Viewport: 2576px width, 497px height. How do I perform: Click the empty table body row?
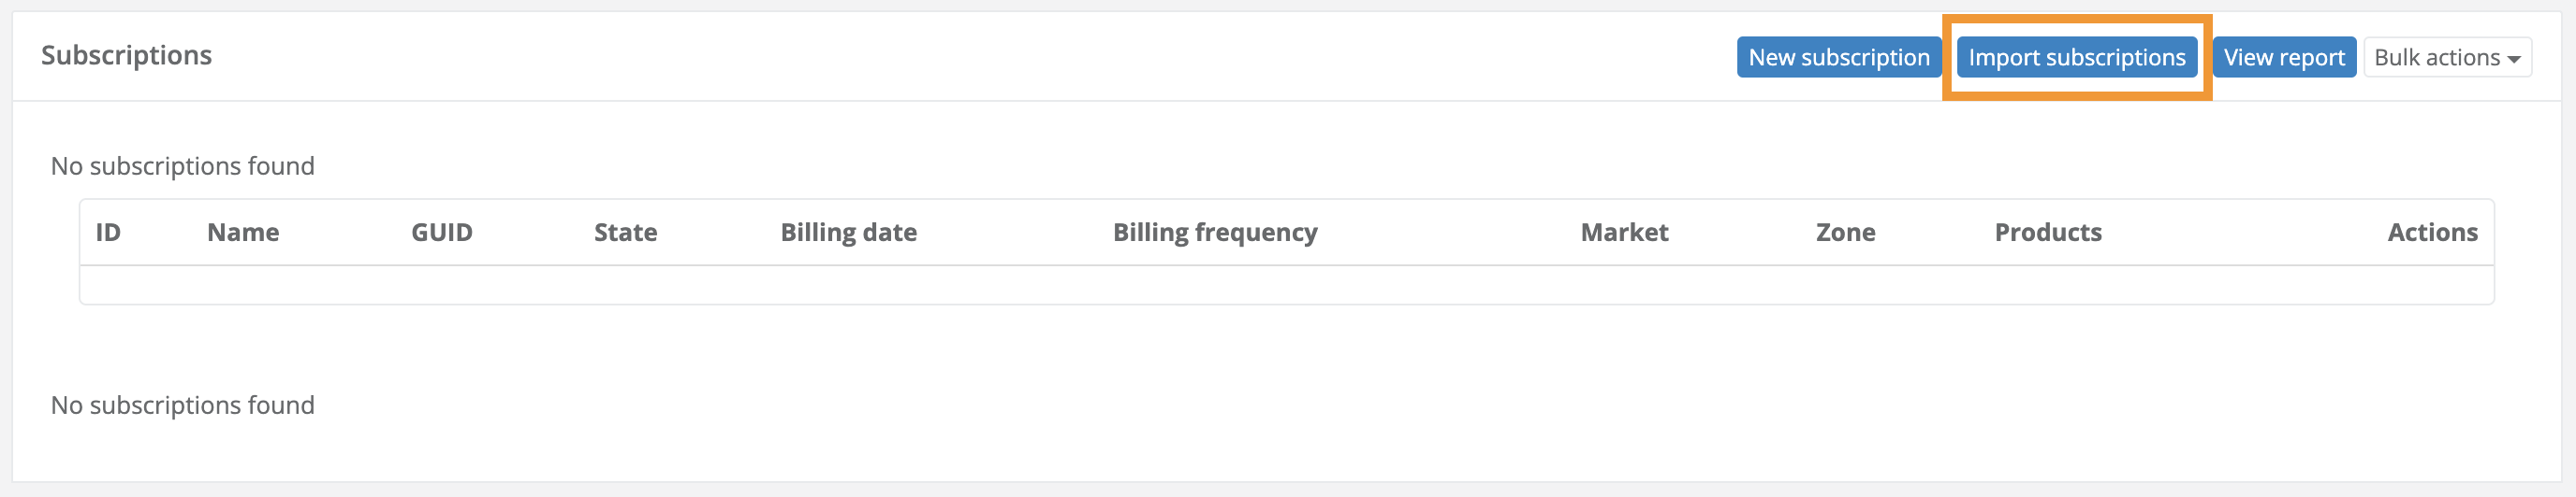pos(1286,286)
